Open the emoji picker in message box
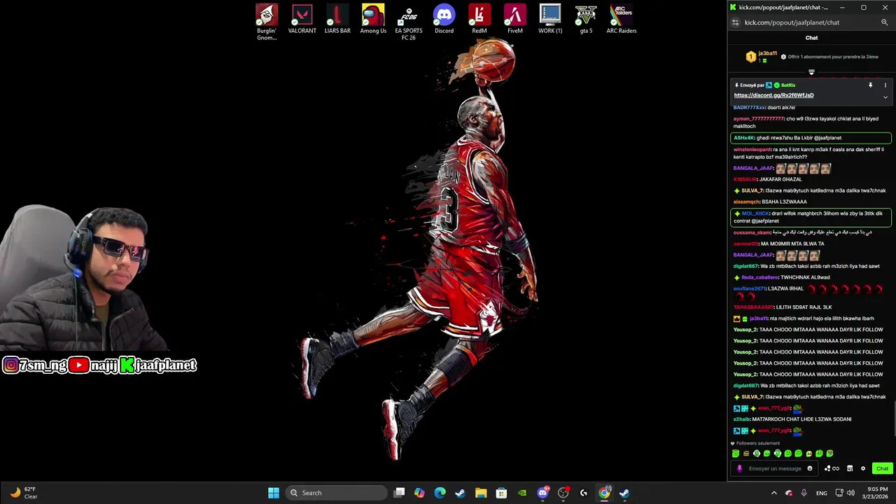Screen dimensions: 896x504 [x=810, y=468]
